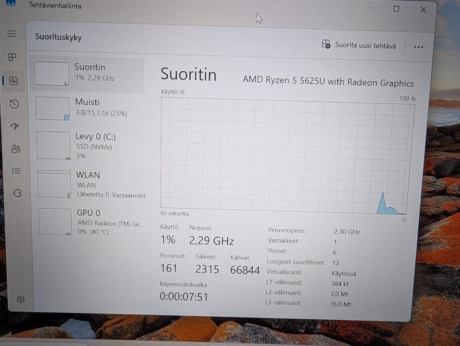Click the 2,29 GHz speed value
The width and height of the screenshot is (460, 346).
[x=211, y=241]
